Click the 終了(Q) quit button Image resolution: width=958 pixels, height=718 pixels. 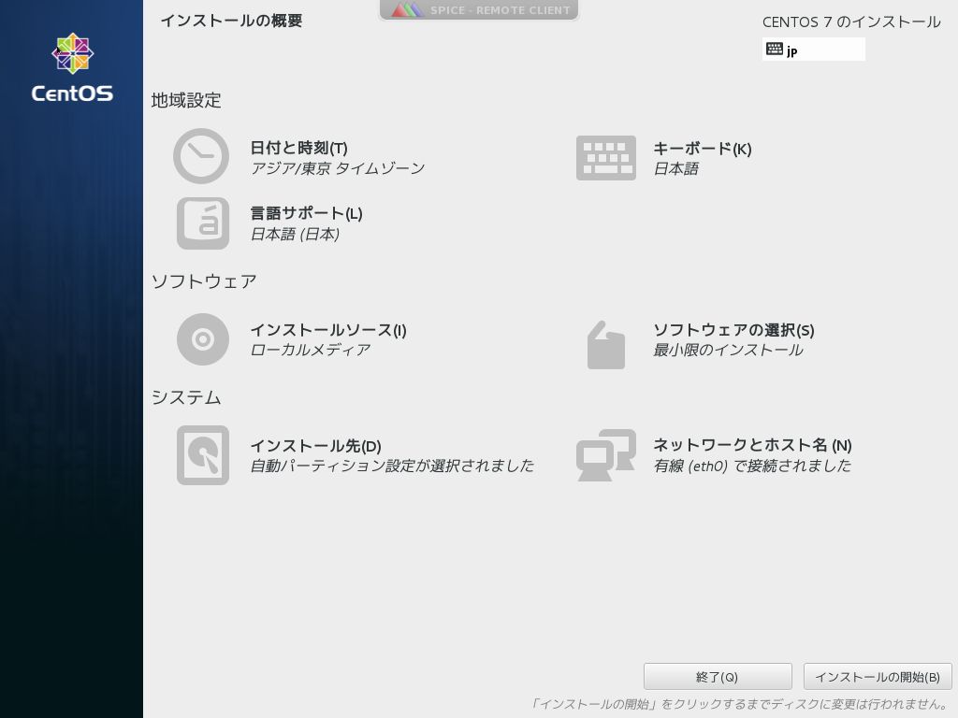click(x=717, y=676)
